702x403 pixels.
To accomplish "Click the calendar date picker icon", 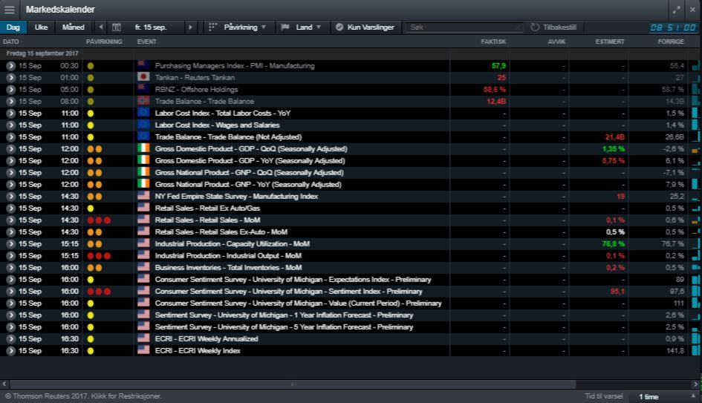I will (117, 27).
